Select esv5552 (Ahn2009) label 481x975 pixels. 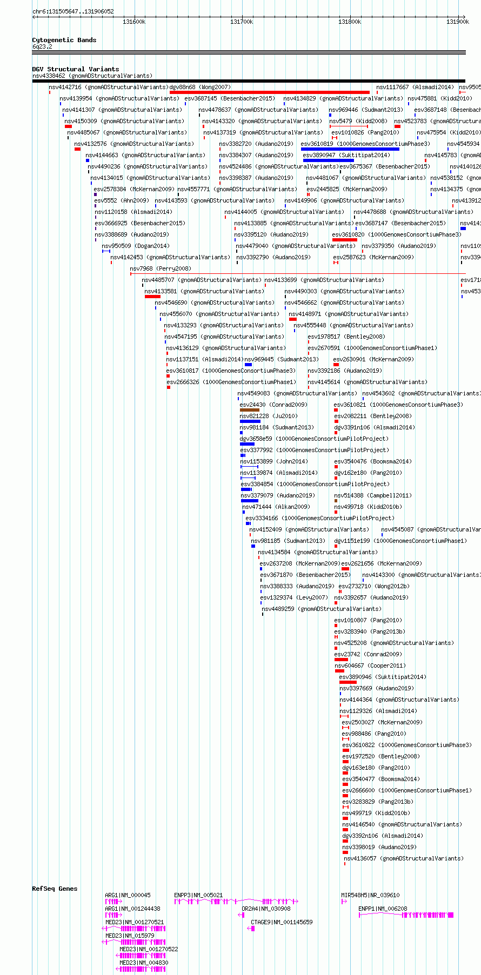tap(122, 200)
